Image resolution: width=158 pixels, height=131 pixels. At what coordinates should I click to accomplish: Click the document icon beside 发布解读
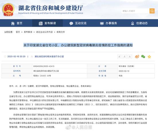point(41,23)
